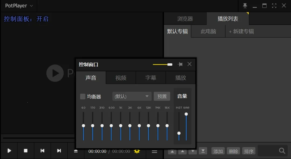
Task: Click the eject/open file icon
Action: tap(76, 151)
